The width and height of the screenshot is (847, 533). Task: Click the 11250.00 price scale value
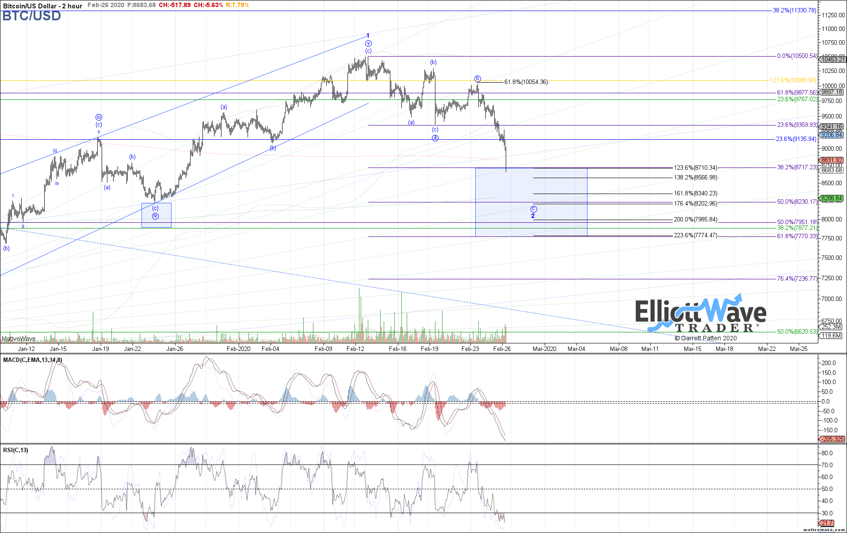[x=833, y=15]
